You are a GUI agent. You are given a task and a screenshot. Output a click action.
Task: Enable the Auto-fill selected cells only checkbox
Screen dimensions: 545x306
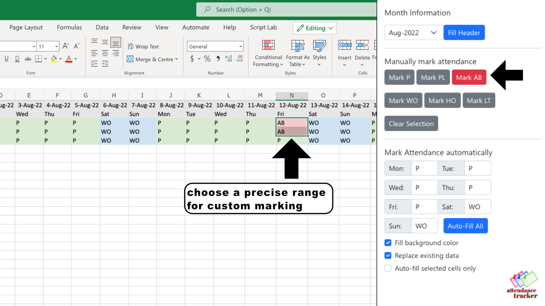[x=388, y=268]
